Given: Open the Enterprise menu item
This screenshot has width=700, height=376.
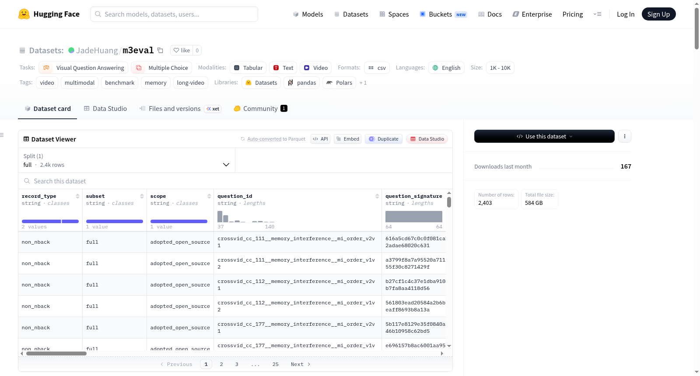Looking at the screenshot, I should pos(532,14).
